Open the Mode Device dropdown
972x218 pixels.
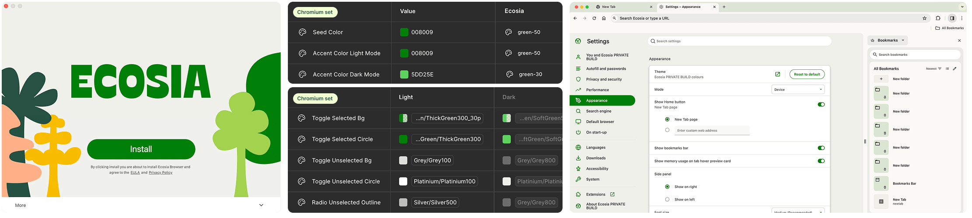(x=798, y=89)
